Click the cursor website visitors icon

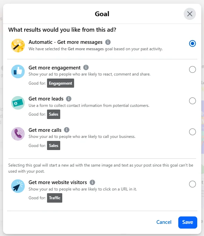(x=18, y=186)
